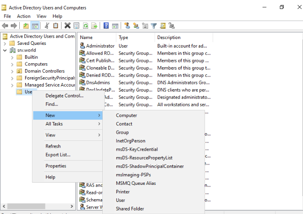Select MSMQ Queue Alias from submenu
The height and width of the screenshot is (214, 303).
(x=154, y=183)
